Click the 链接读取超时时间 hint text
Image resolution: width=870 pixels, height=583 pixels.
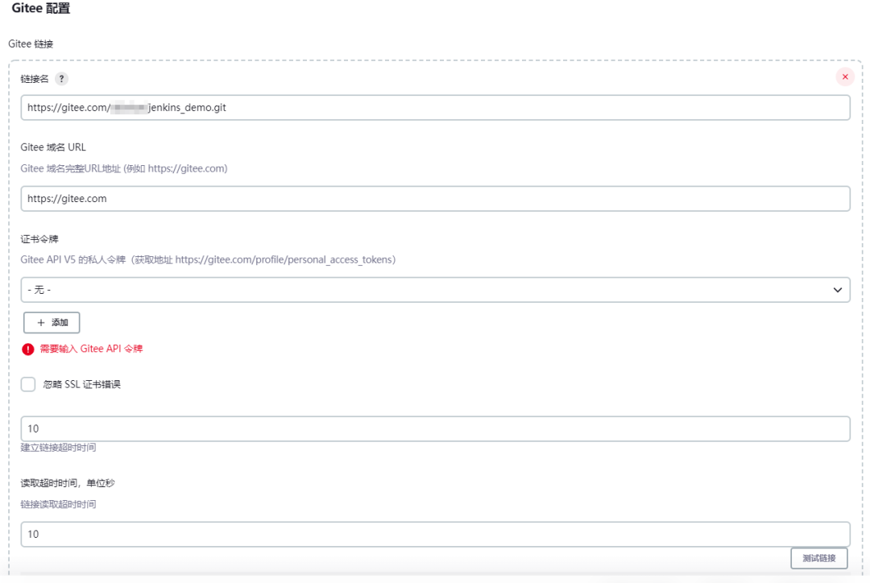pos(58,504)
